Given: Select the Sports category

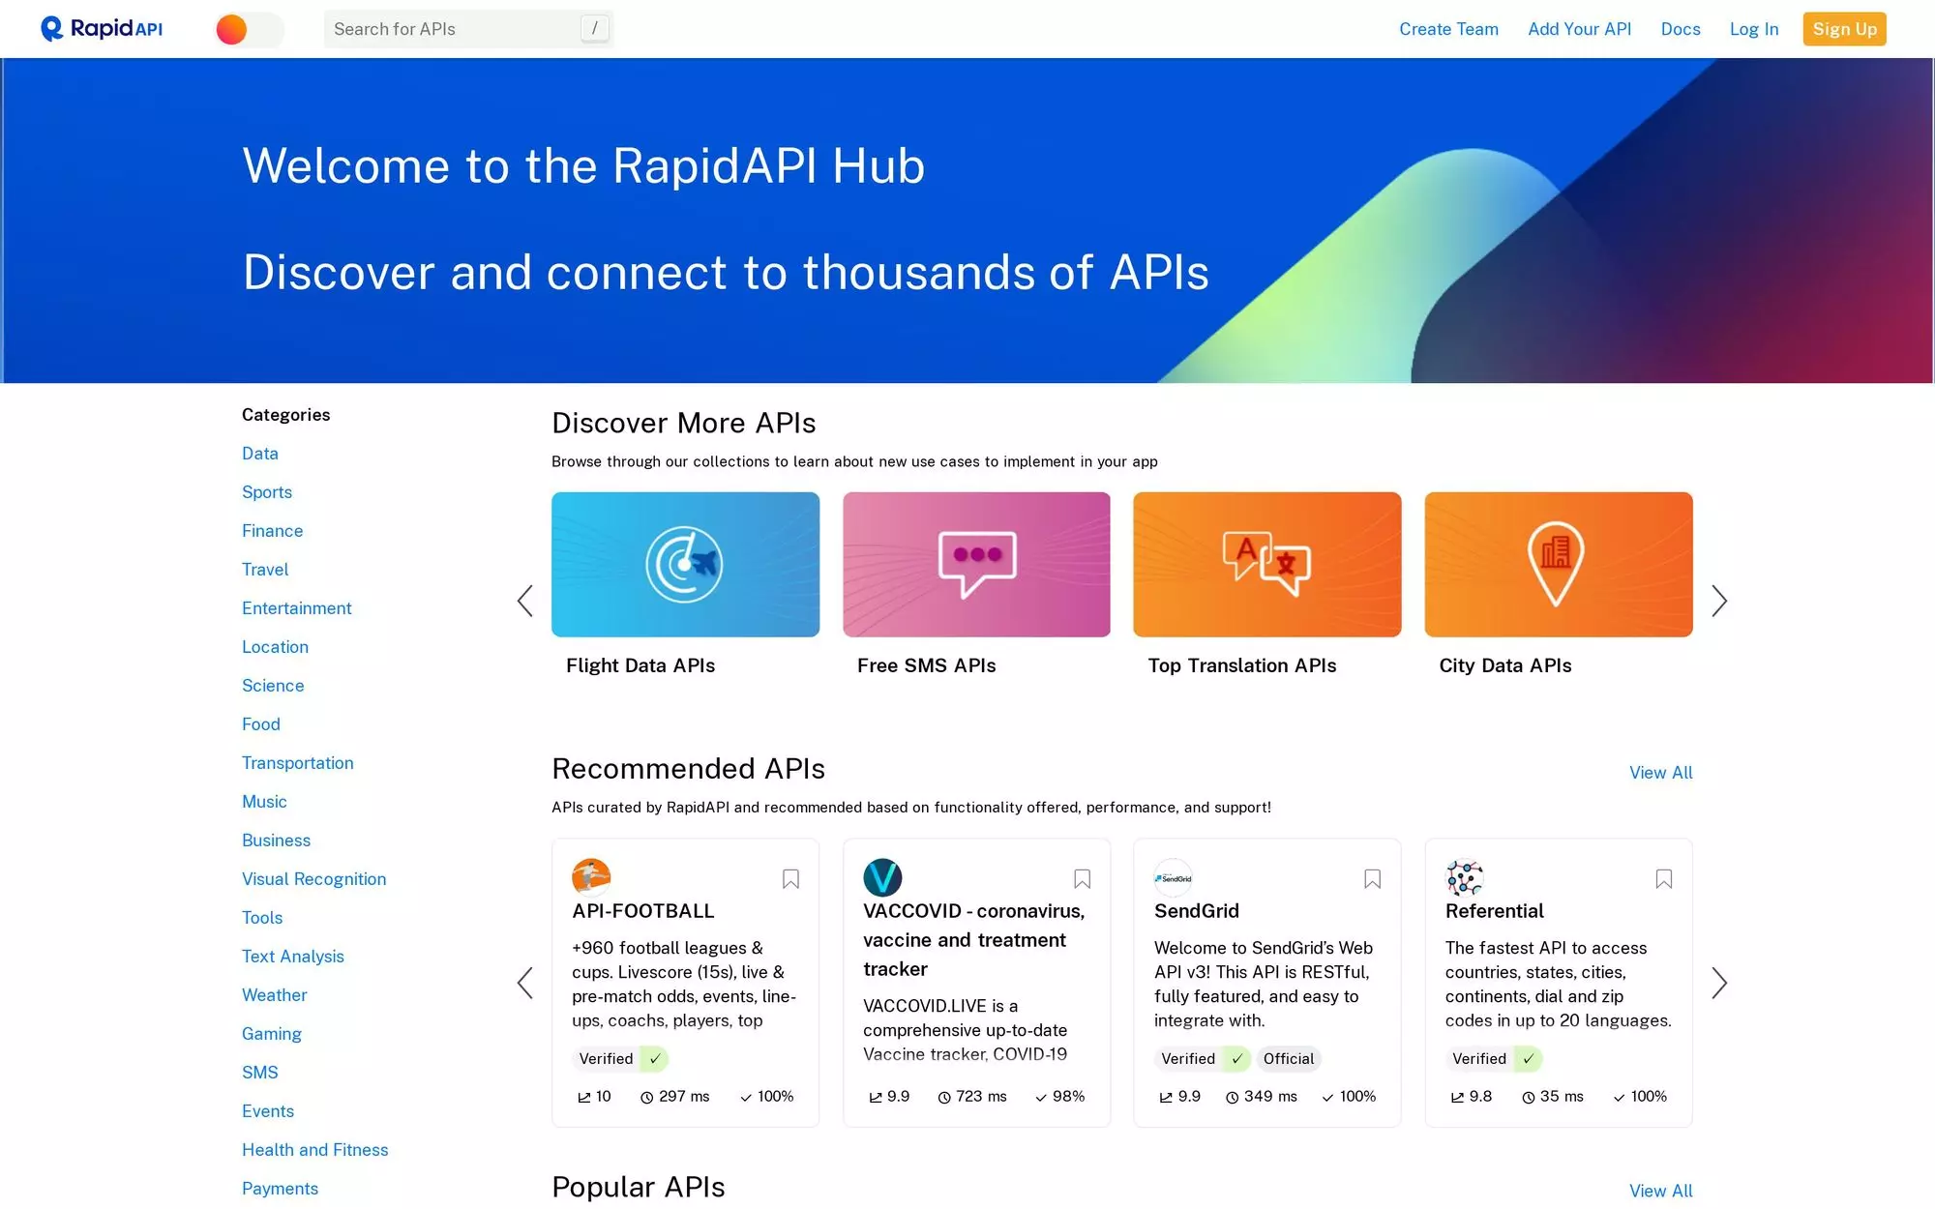Looking at the screenshot, I should click(267, 492).
